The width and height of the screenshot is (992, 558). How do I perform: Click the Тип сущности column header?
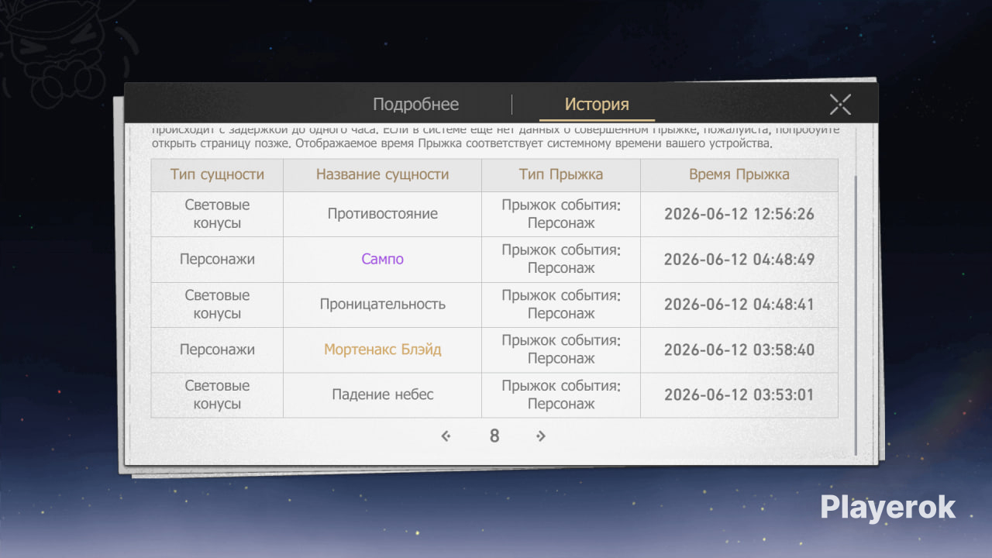pyautogui.click(x=217, y=174)
